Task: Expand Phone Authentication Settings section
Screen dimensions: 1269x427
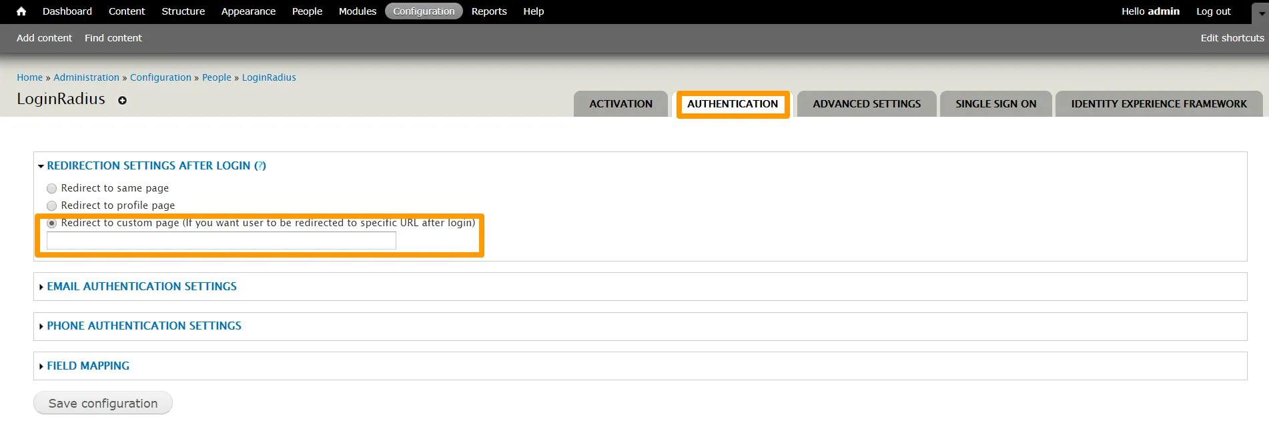Action: (x=143, y=326)
